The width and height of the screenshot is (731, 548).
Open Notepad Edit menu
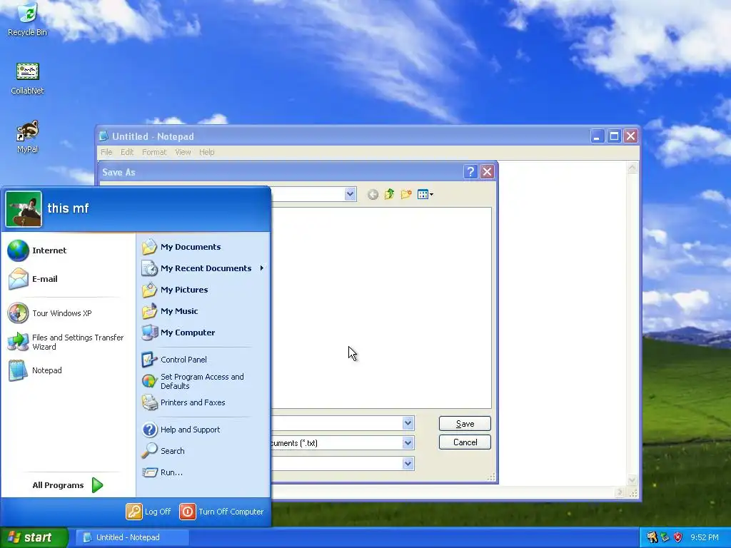pos(127,152)
